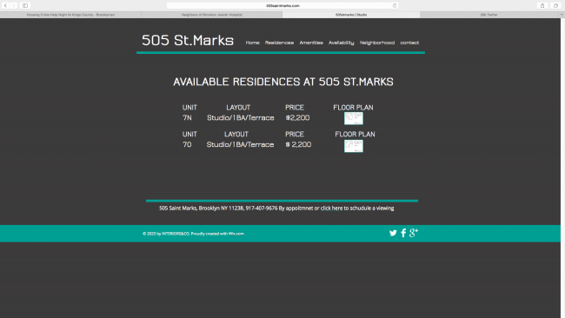565x318 pixels.
Task: Switch to Housing Crisis Help Night tab
Action: click(70, 15)
